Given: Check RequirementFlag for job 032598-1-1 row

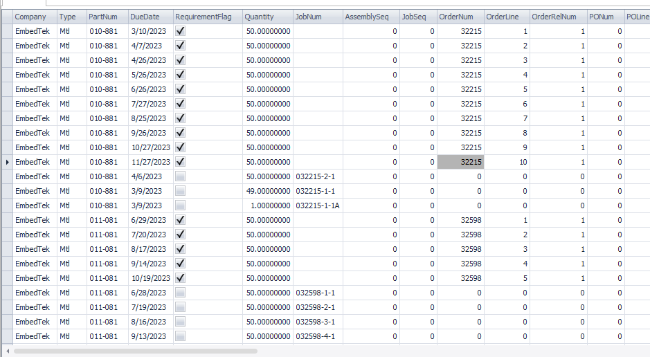Looking at the screenshot, I should [x=180, y=293].
